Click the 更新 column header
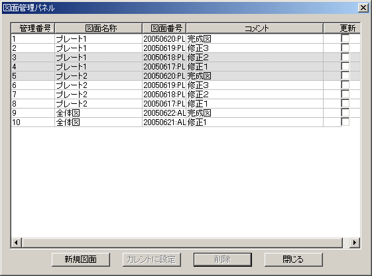The width and height of the screenshot is (372, 276). pyautogui.click(x=342, y=28)
